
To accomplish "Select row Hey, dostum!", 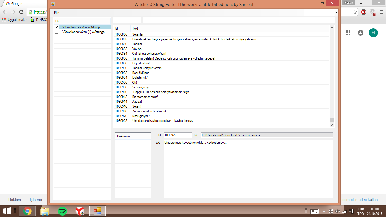I will 222,63.
